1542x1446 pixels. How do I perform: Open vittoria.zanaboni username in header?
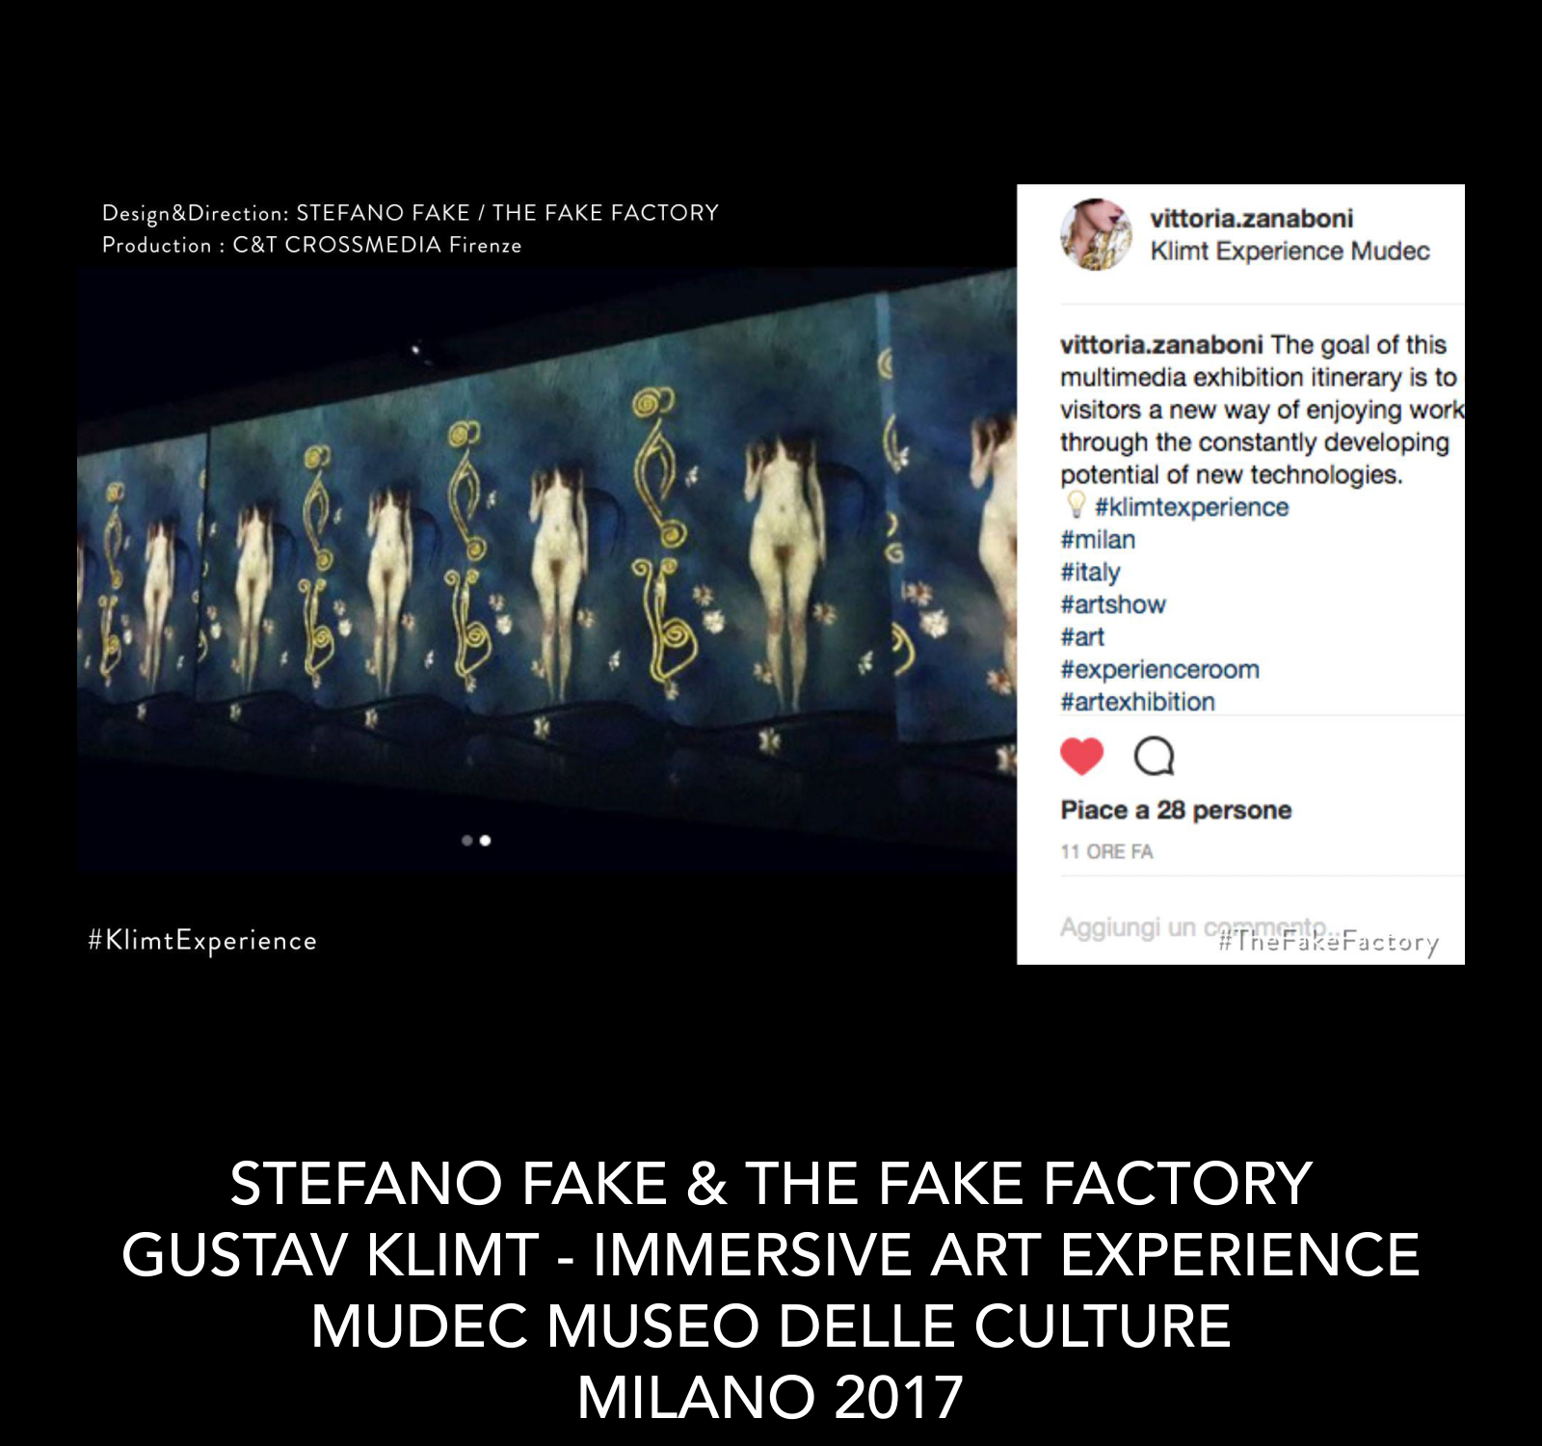[1252, 219]
